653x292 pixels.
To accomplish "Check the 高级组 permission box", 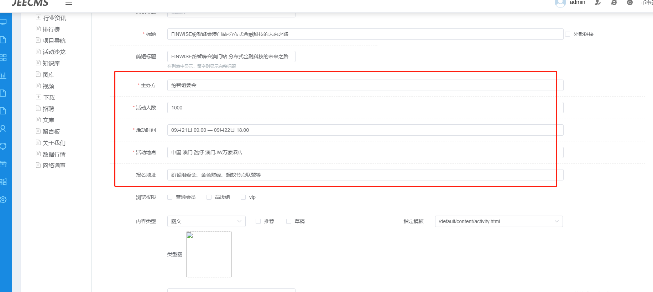I will [x=209, y=197].
